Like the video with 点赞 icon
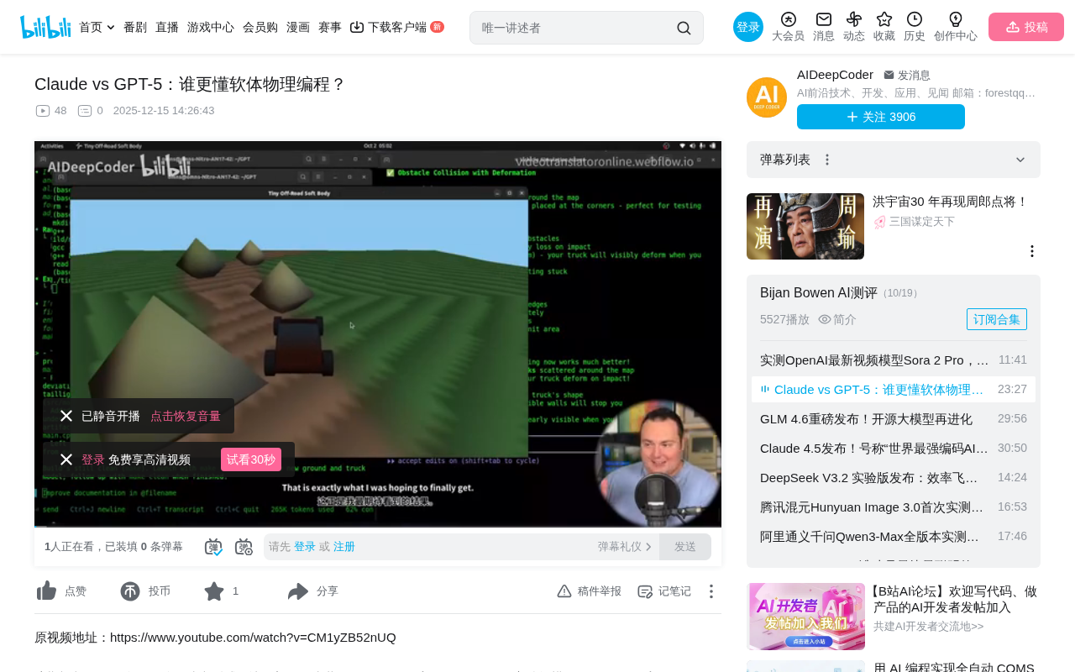 (x=47, y=591)
